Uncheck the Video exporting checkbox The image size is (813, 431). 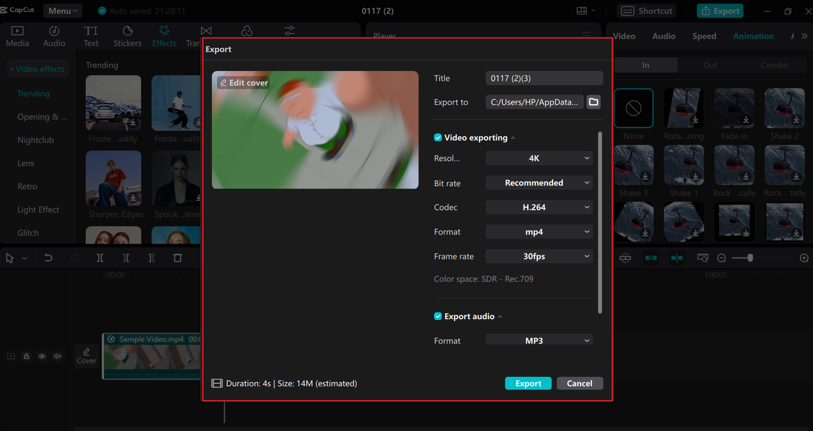[438, 138]
